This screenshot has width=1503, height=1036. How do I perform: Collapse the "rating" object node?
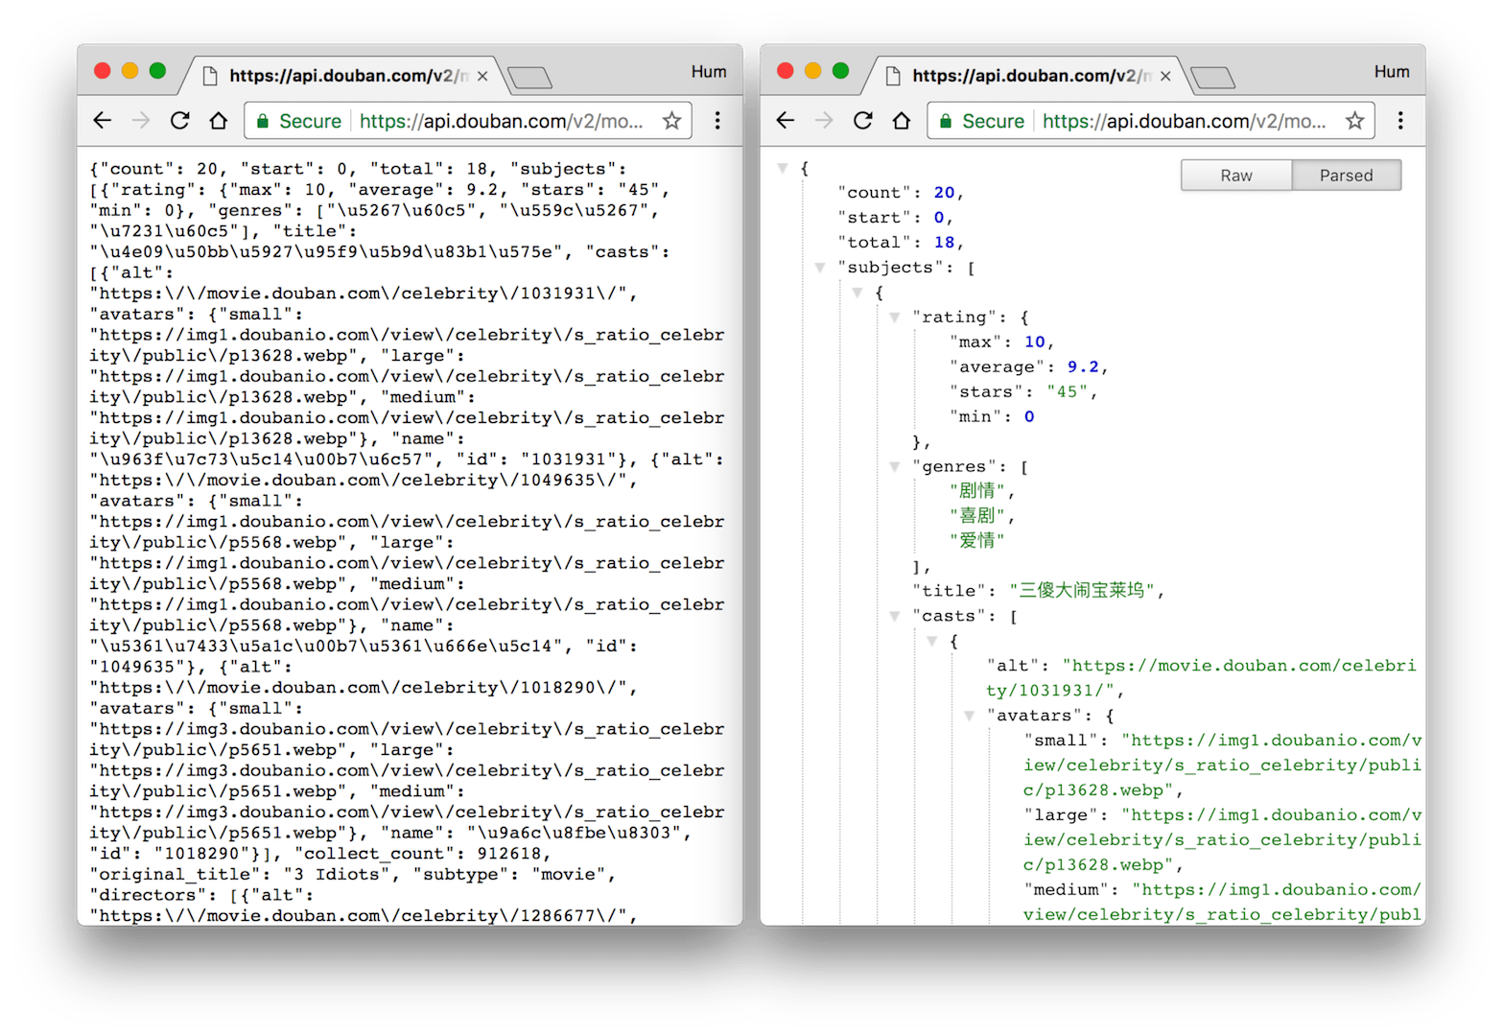coord(894,318)
